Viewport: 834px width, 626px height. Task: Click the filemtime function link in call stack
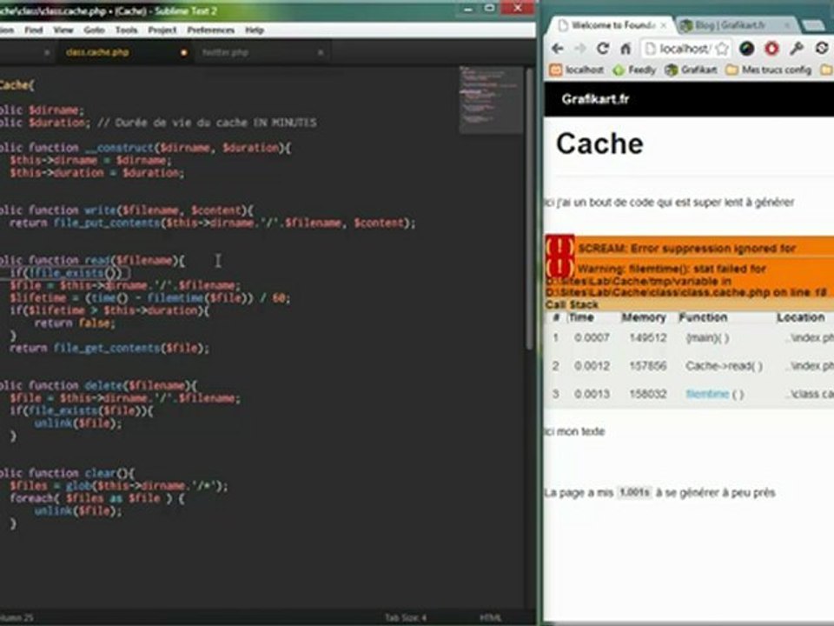coord(707,394)
